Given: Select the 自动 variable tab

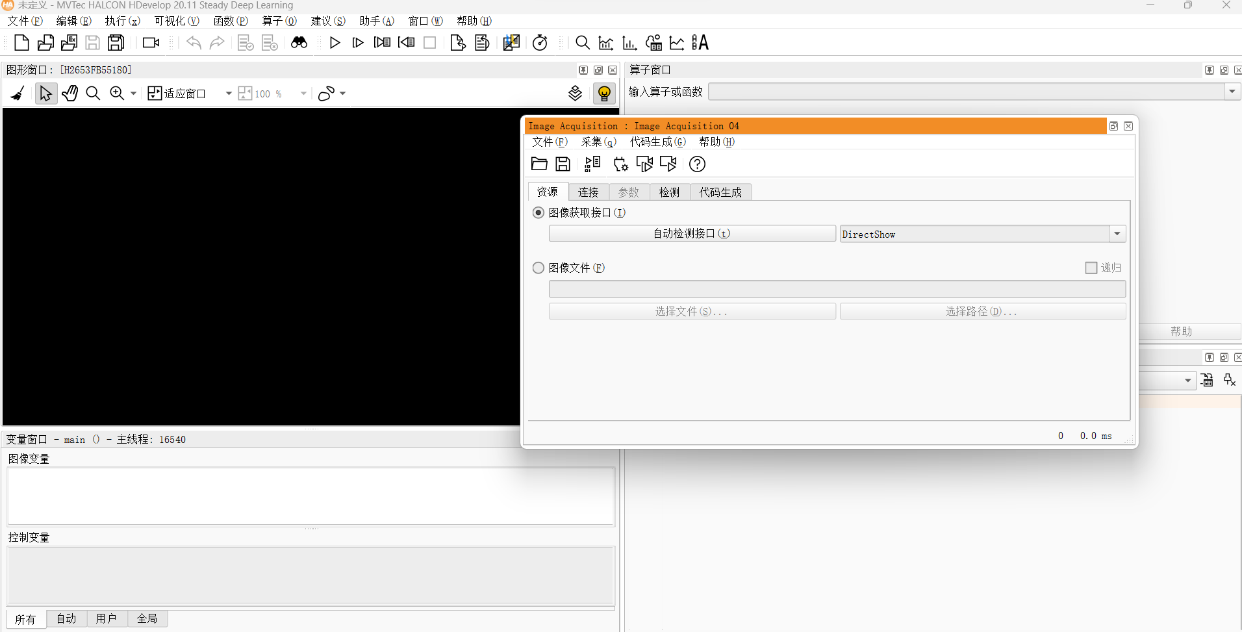Looking at the screenshot, I should (66, 618).
